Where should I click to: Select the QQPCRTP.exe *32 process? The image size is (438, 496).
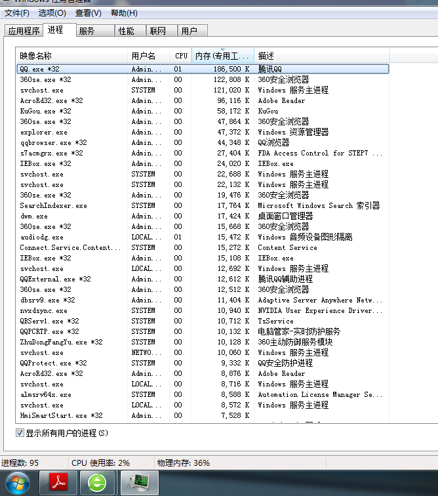click(x=203, y=331)
